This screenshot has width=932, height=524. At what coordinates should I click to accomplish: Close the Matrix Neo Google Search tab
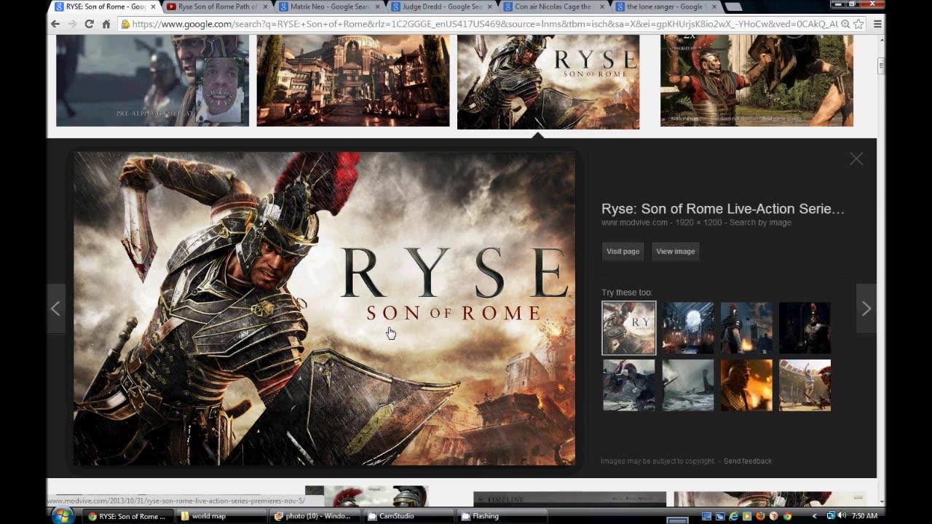(377, 7)
